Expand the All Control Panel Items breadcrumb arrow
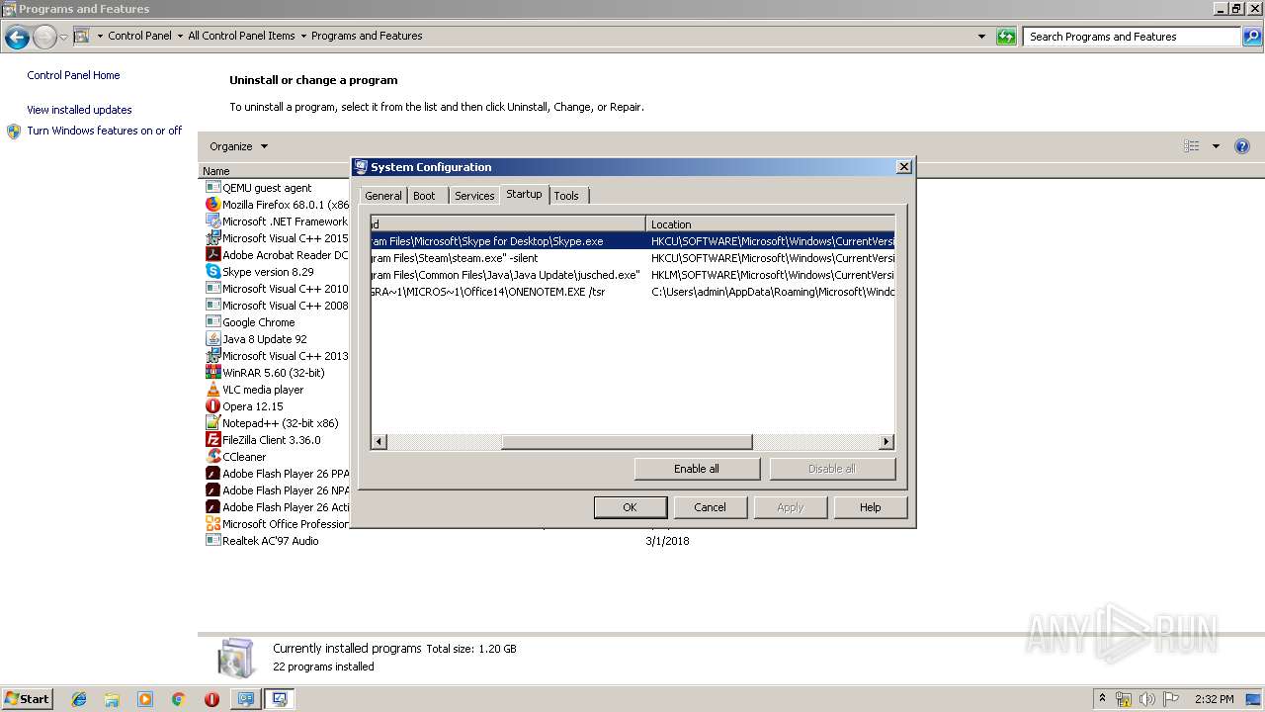The image size is (1265, 712). click(x=303, y=36)
